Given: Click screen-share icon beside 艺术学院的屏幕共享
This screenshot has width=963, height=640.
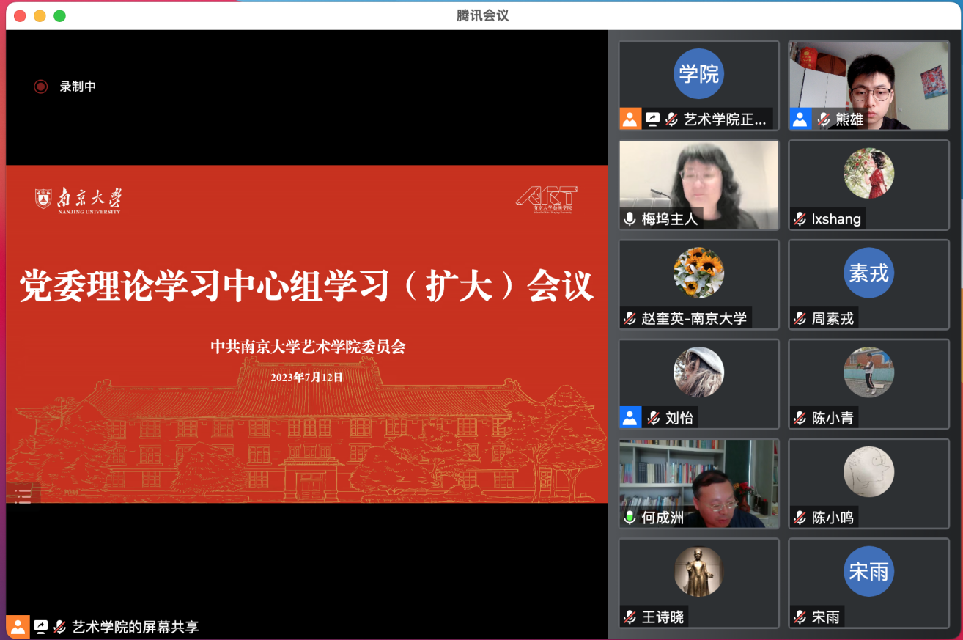Looking at the screenshot, I should pyautogui.click(x=41, y=627).
